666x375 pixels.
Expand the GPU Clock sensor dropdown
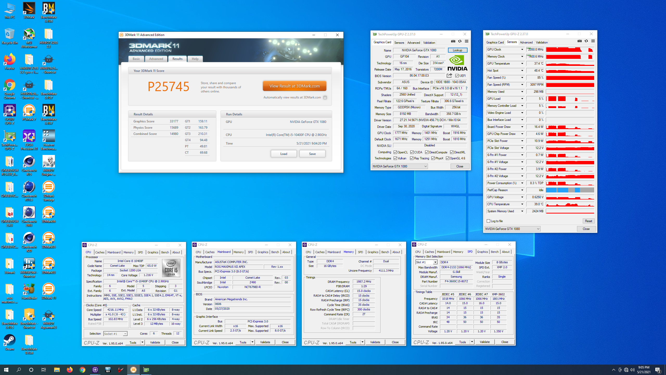coord(522,49)
